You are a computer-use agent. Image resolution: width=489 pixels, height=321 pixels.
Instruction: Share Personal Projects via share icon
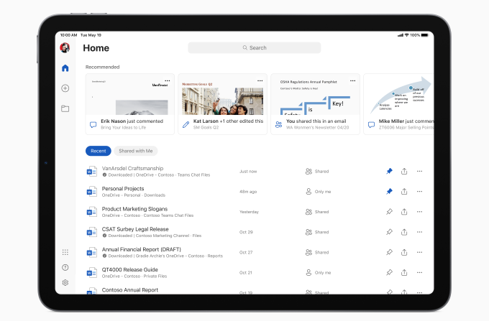click(404, 191)
